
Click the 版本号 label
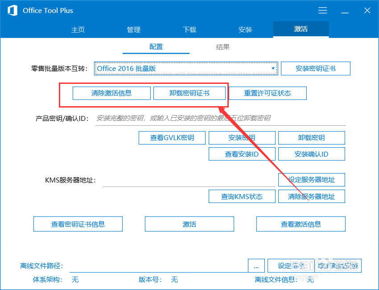[x=150, y=280]
